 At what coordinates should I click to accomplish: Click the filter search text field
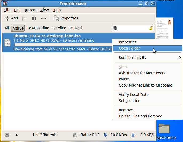point(133,28)
